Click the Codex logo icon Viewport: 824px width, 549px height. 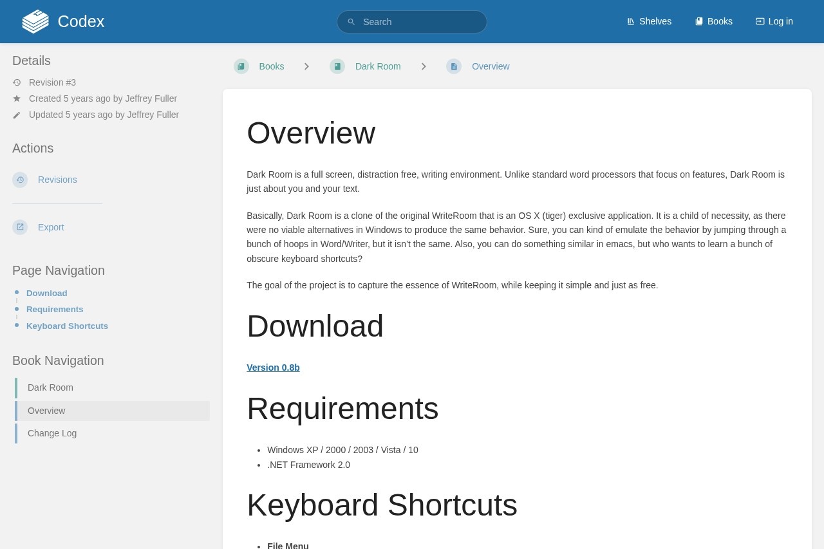pos(35,21)
